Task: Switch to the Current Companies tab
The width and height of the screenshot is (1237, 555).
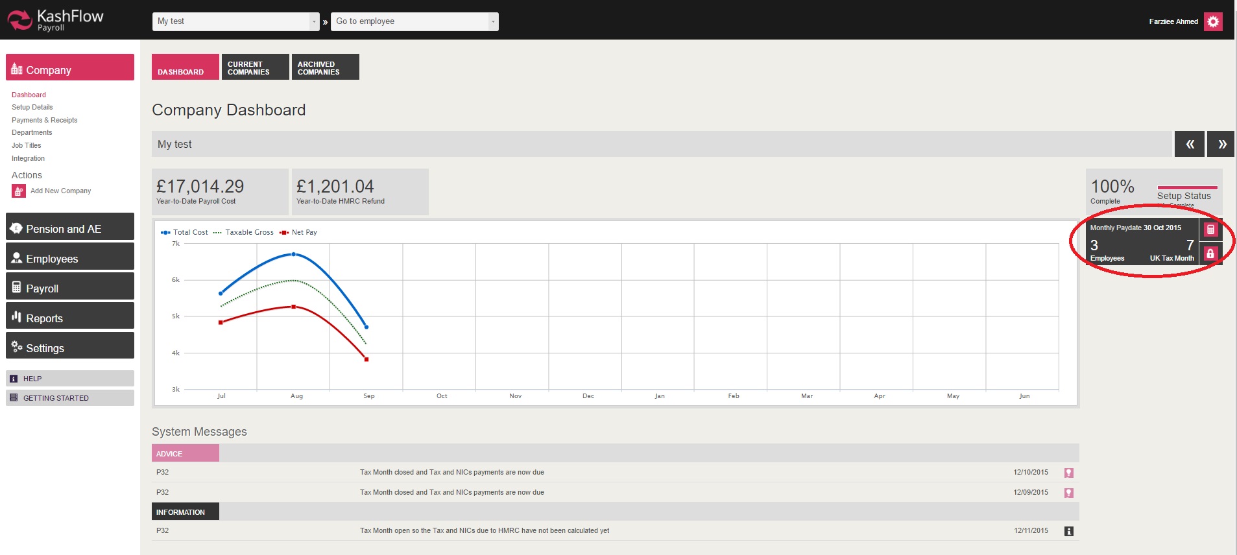Action: coord(255,67)
